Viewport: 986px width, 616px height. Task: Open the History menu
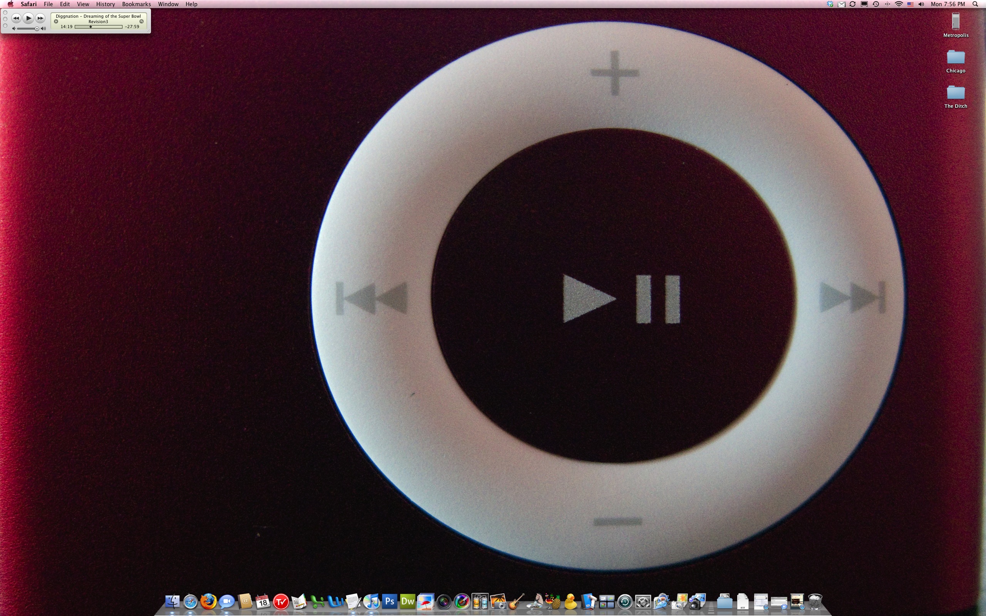coord(105,4)
